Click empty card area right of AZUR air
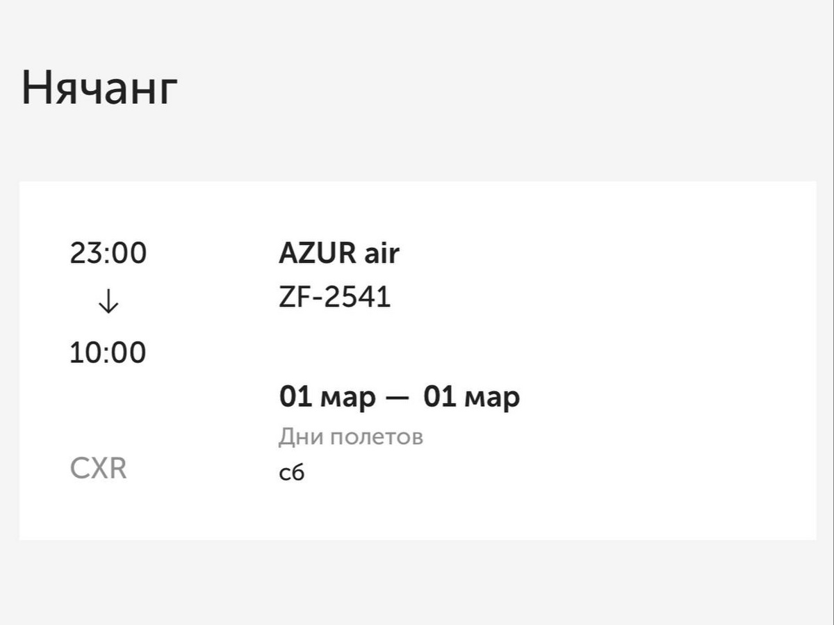 591,254
